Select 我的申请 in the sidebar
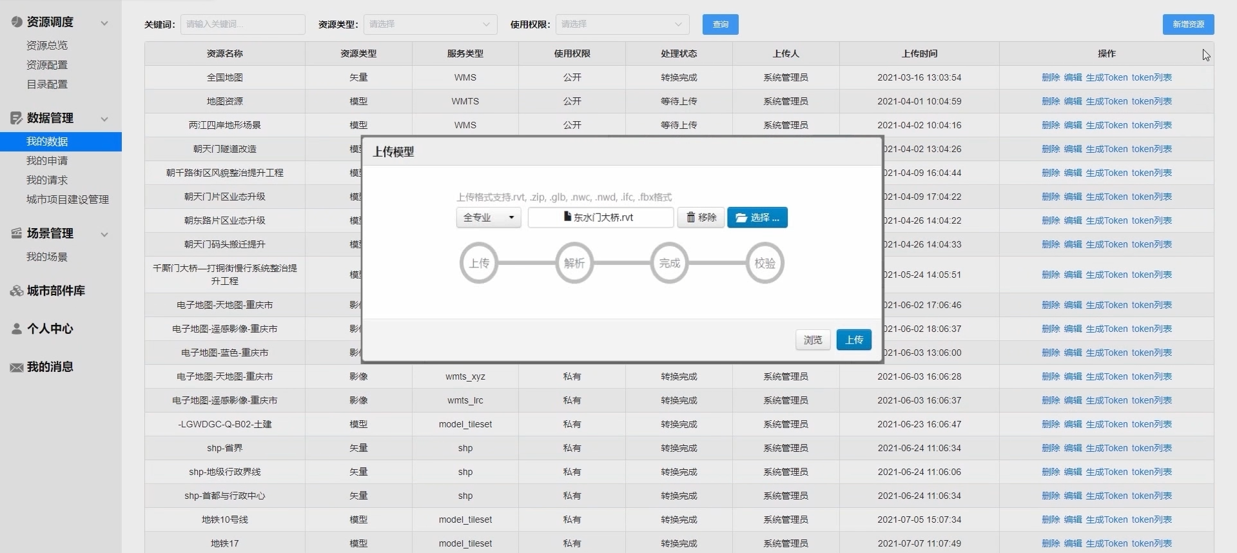 (x=47, y=160)
